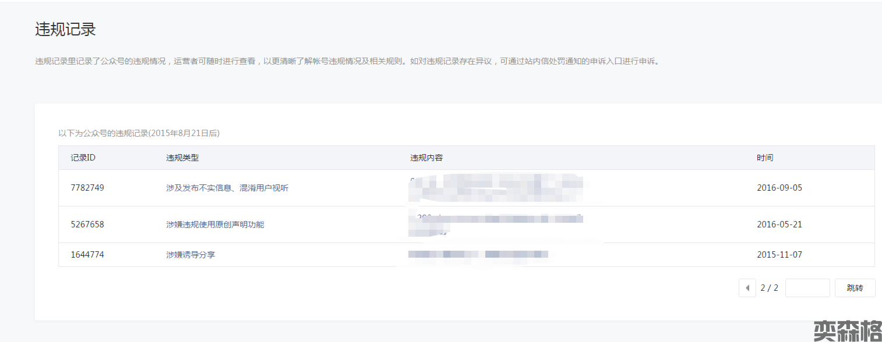Focus the page number input box
882x342 pixels.
coord(807,288)
